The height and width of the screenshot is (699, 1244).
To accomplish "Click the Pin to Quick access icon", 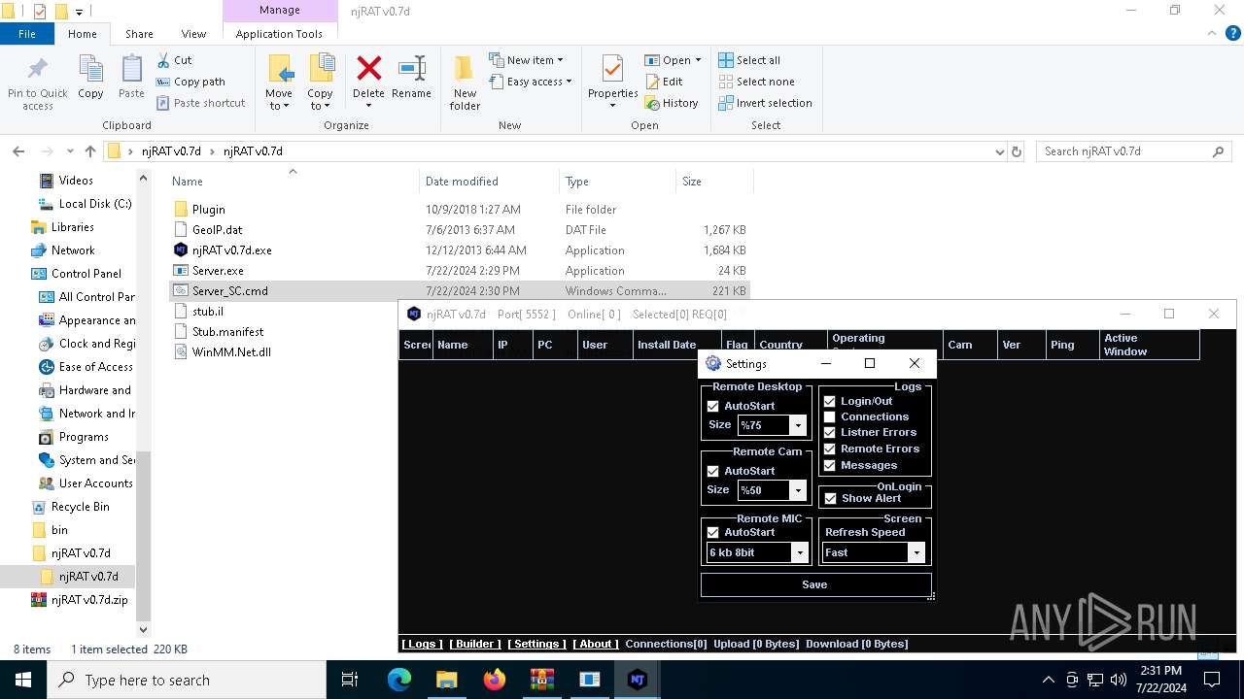I will [x=37, y=70].
